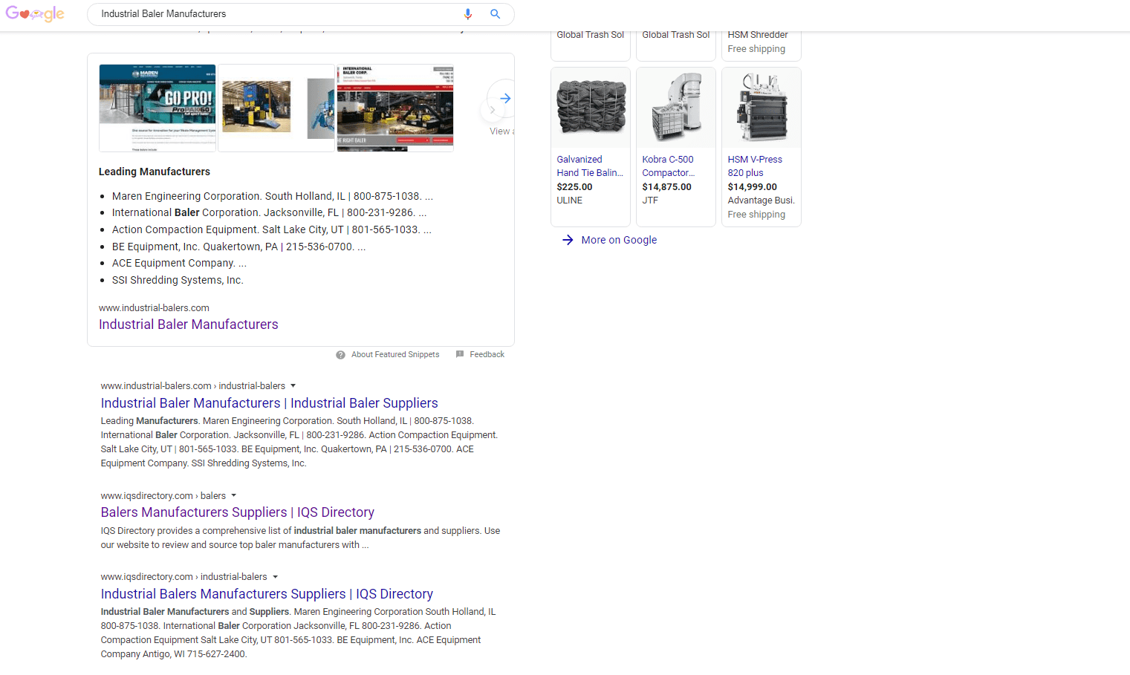Click the arrow icon beside More on Google
This screenshot has height=675, width=1130.
pyautogui.click(x=568, y=240)
